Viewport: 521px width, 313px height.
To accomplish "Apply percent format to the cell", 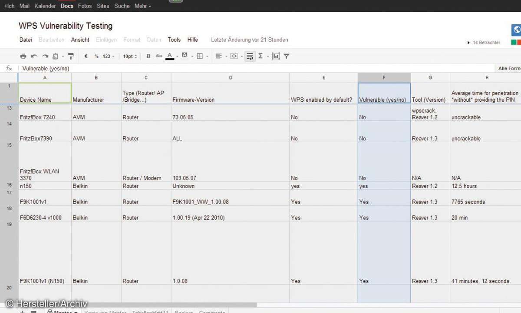I will [96, 56].
